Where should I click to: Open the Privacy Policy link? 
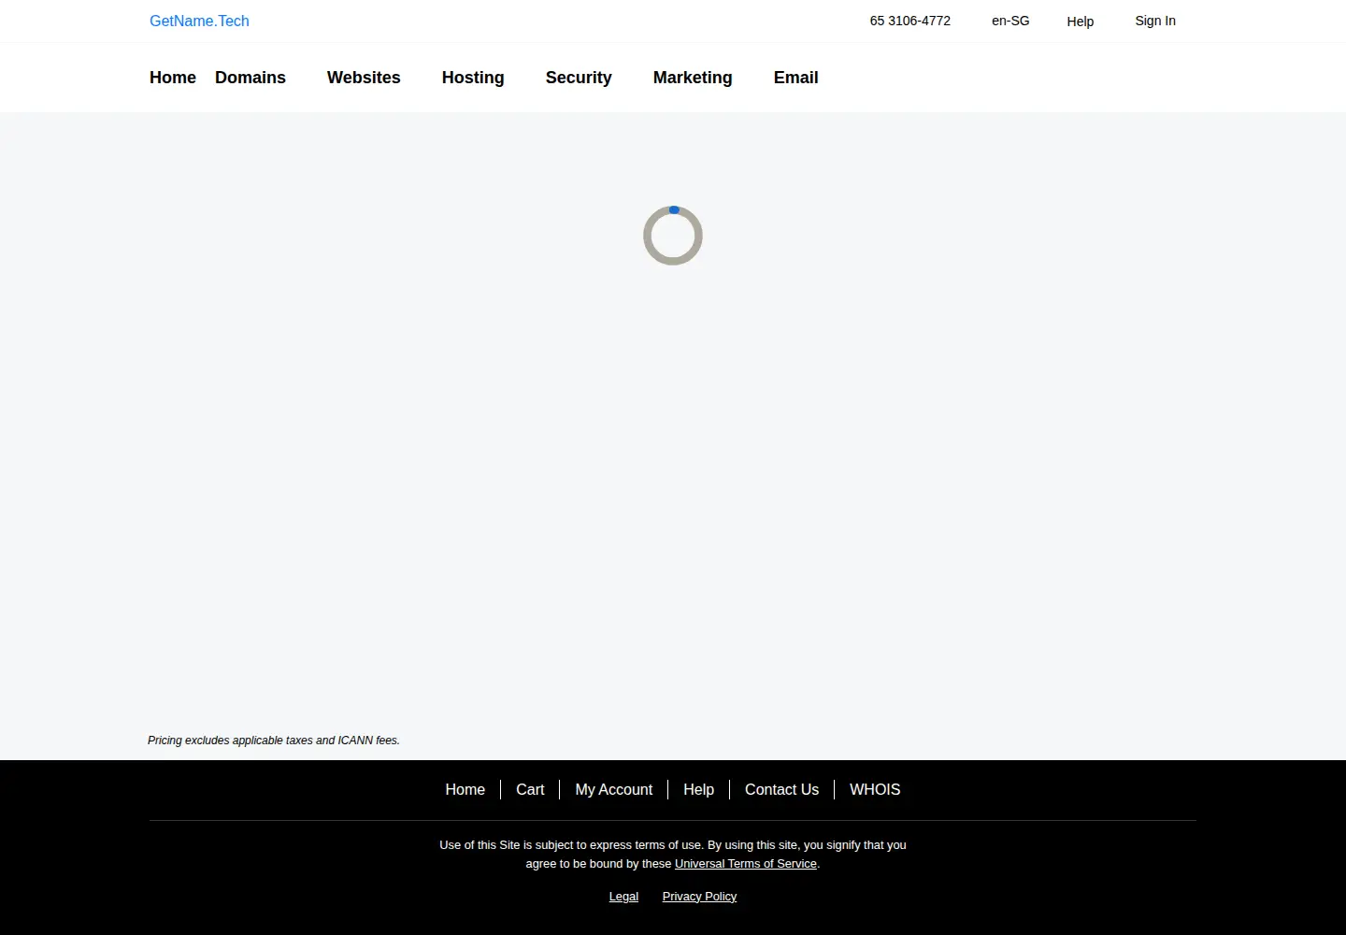point(699,897)
